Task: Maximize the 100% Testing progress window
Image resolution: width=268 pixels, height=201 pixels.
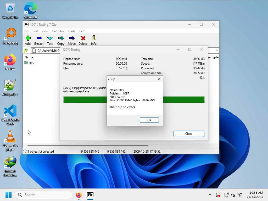Action: (x=190, y=49)
